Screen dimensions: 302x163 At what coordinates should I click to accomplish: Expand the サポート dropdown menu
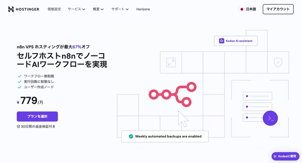[120, 9]
